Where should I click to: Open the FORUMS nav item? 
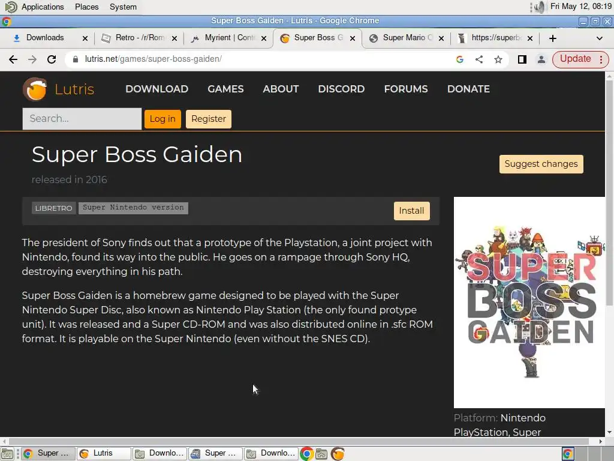[406, 89]
